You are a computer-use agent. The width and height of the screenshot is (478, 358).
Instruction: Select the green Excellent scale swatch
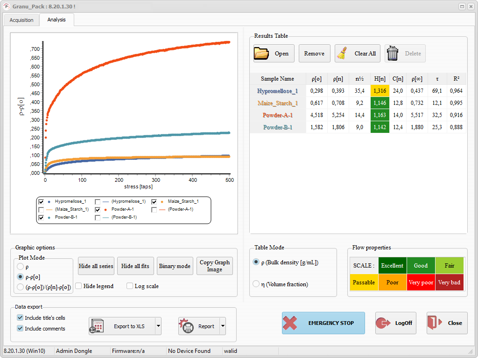(x=392, y=266)
